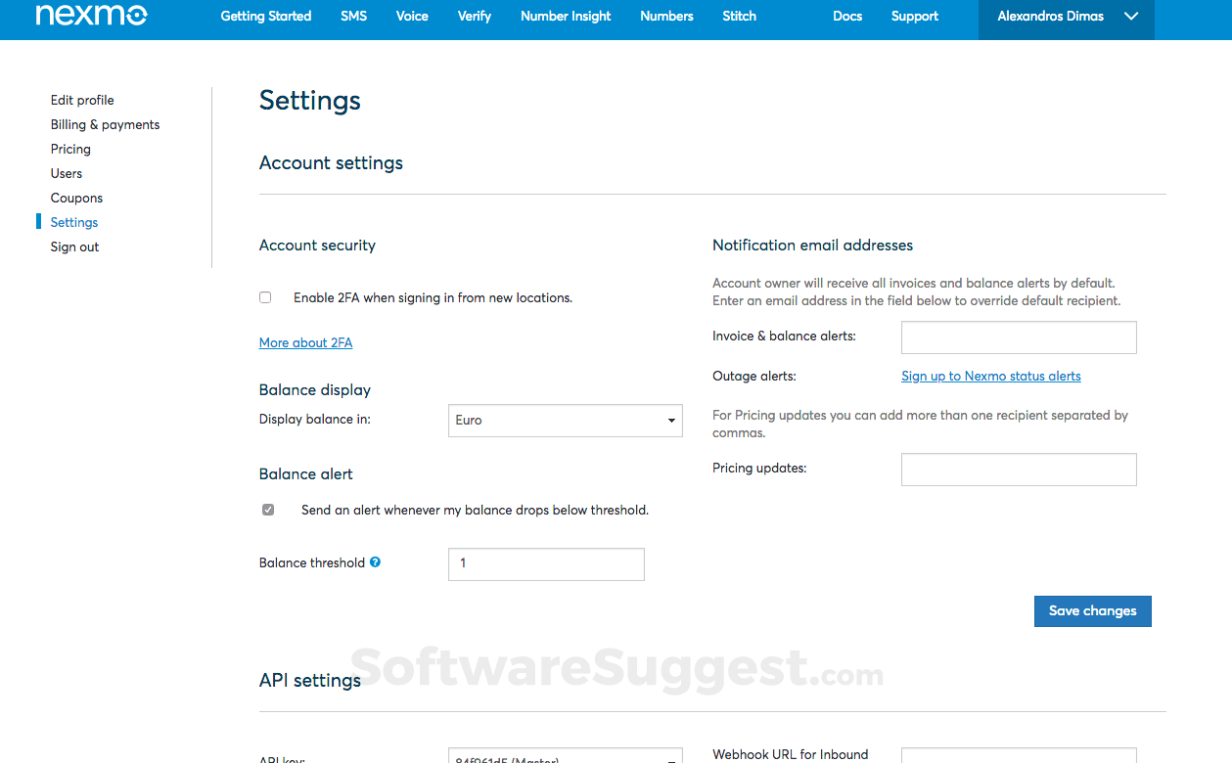Disable the balance drop alert
The image size is (1232, 763).
click(267, 509)
